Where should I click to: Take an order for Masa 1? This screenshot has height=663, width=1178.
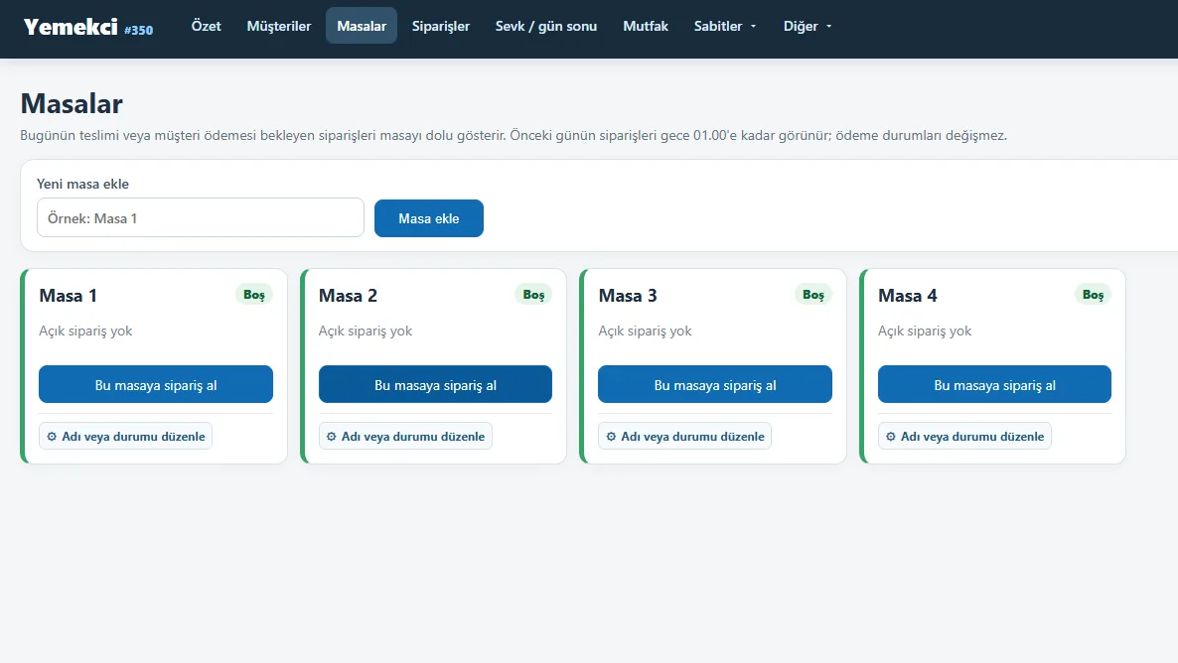156,384
